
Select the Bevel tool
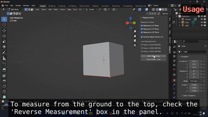coord(4,81)
